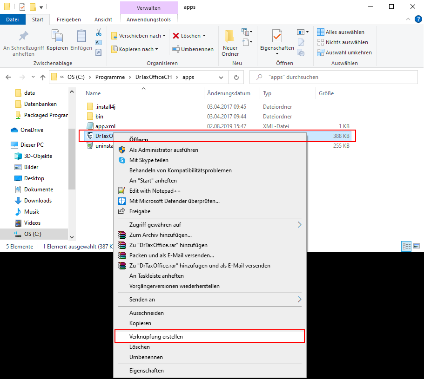Screen dimensions: 424x379
Task: Select Dieser PC in the sidebar
Action: pyautogui.click(x=32, y=145)
